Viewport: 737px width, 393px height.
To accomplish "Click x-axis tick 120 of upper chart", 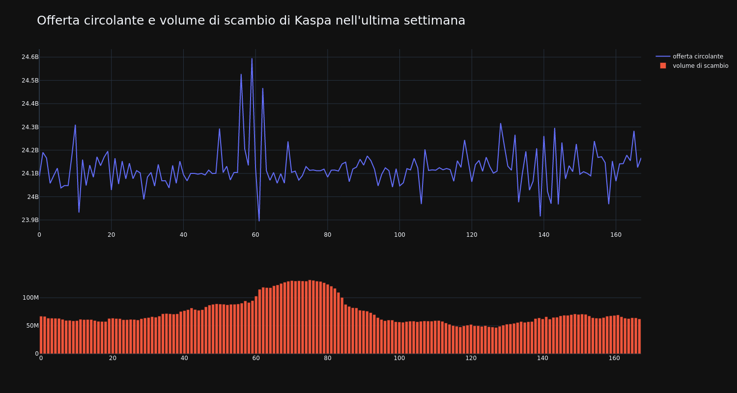I will 472,235.
